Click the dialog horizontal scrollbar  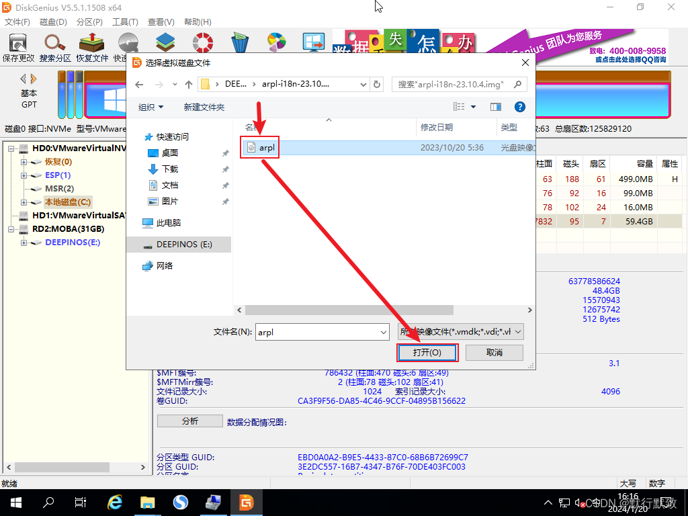(x=349, y=310)
